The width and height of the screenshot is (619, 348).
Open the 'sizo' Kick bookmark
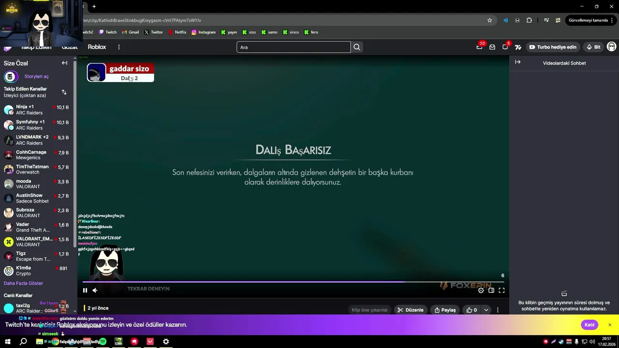[x=249, y=32]
